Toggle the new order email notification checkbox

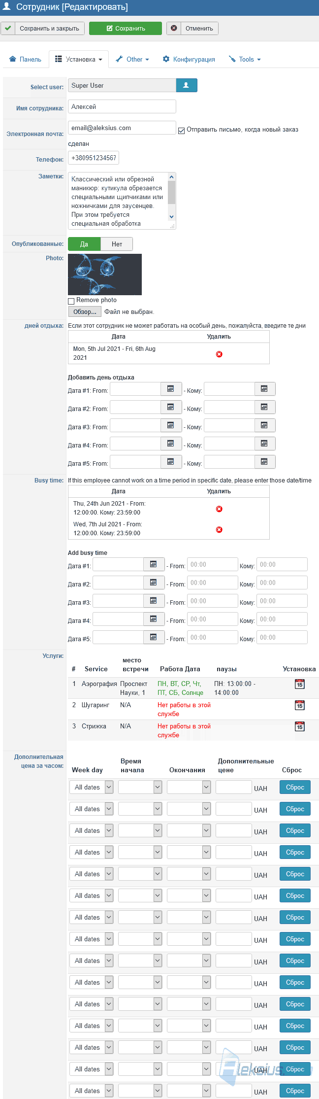pos(181,131)
